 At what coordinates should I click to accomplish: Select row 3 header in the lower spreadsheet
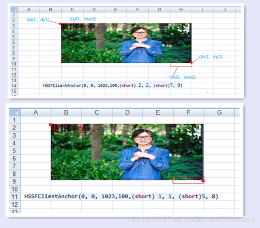point(14,136)
